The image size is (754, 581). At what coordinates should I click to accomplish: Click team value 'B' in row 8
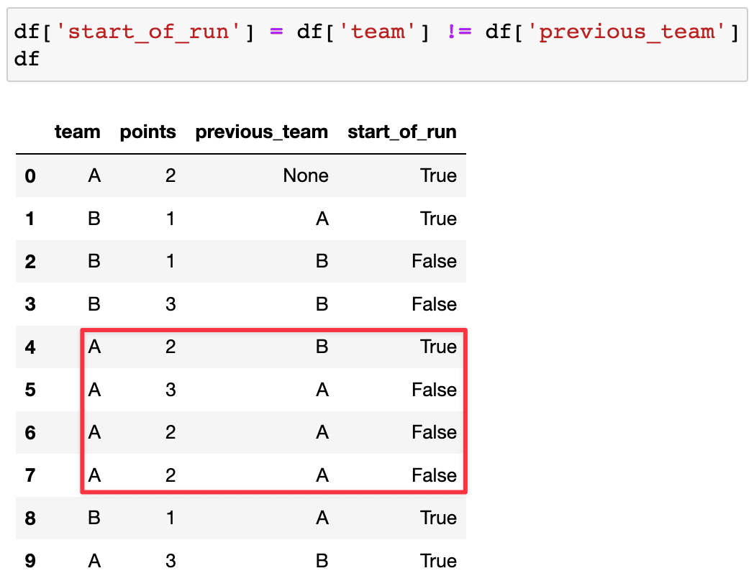pyautogui.click(x=94, y=518)
